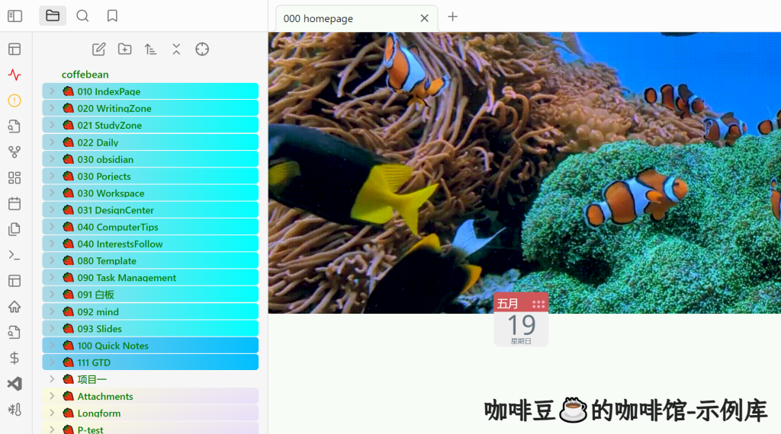Expand the Attachments folder chevron
Viewport: 781px width, 434px height.
[52, 396]
